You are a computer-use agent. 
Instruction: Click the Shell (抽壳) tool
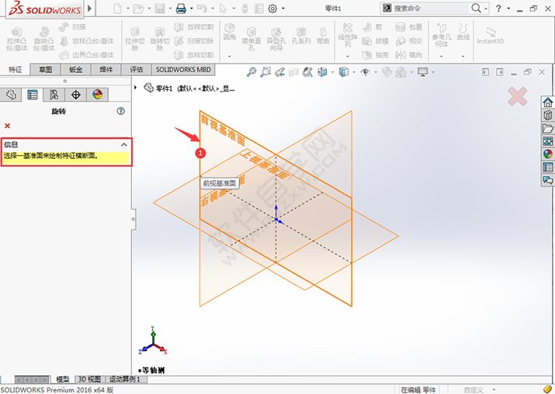tap(375, 55)
